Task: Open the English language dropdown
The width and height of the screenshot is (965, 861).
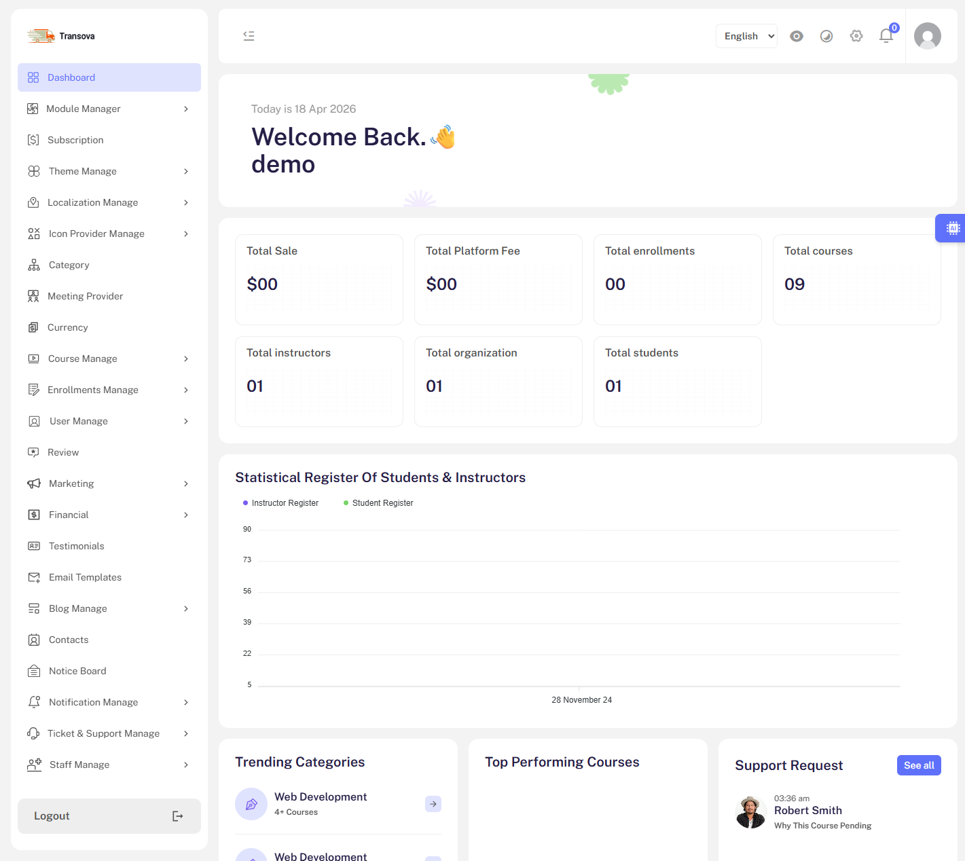Action: [746, 36]
